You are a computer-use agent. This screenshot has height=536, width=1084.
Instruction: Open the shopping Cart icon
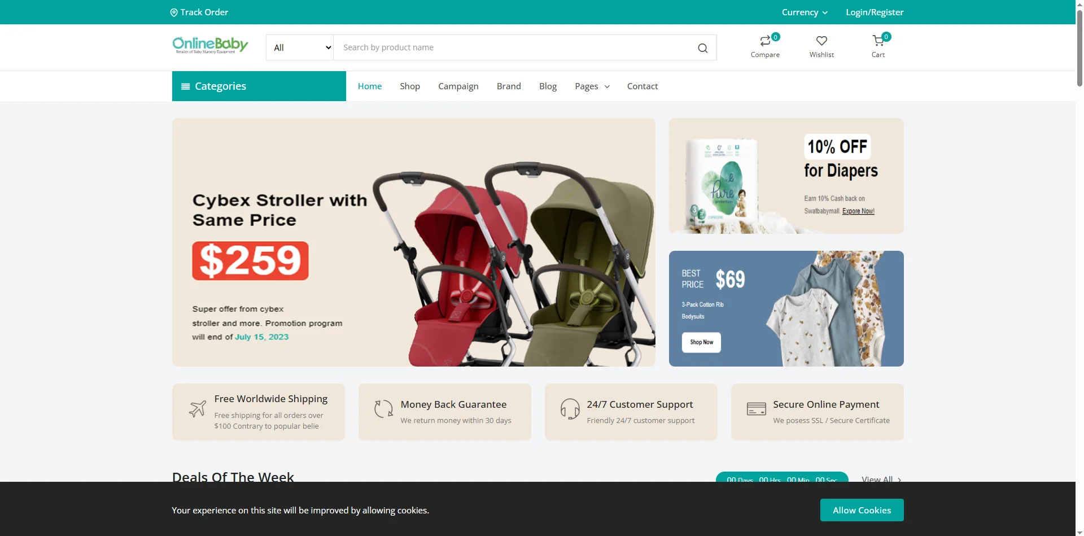point(878,41)
